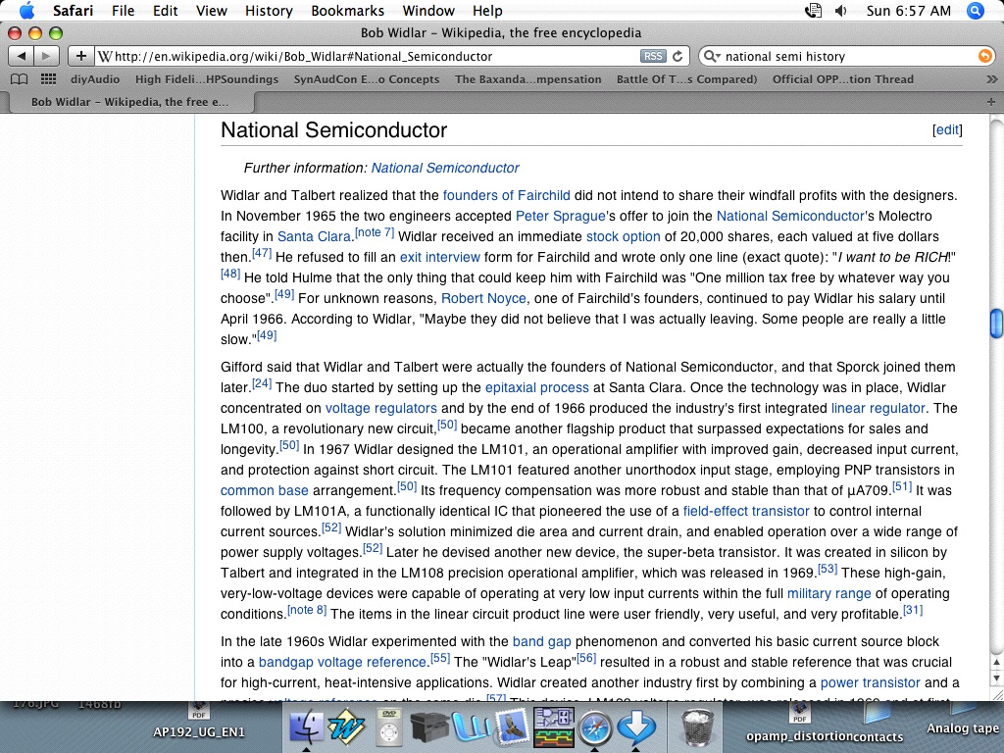Open the linear regulator link
1004x753 pixels.
tap(878, 408)
